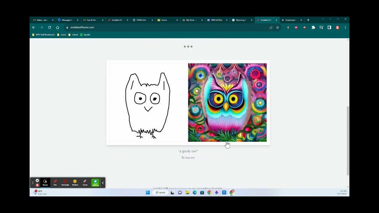Open the Extensions puzzle icon
This screenshot has width=379, height=213.
click(x=313, y=28)
